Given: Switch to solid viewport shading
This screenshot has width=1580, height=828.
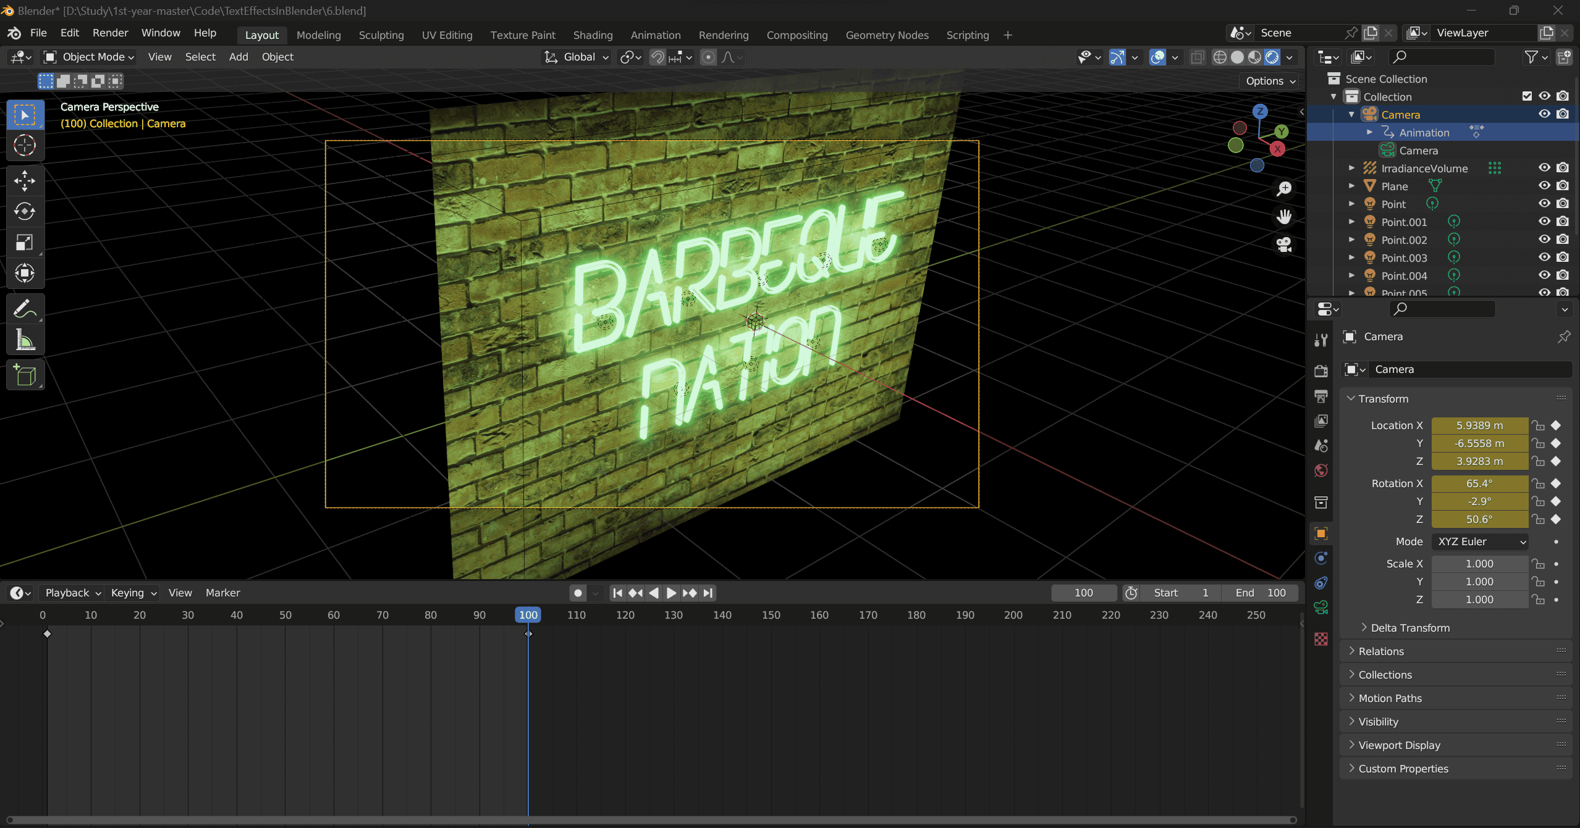Looking at the screenshot, I should coord(1237,57).
